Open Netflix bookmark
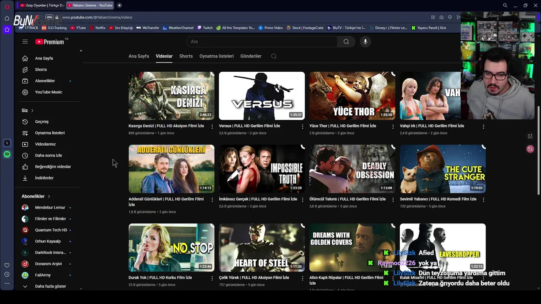This screenshot has height=304, width=541. 97,28
